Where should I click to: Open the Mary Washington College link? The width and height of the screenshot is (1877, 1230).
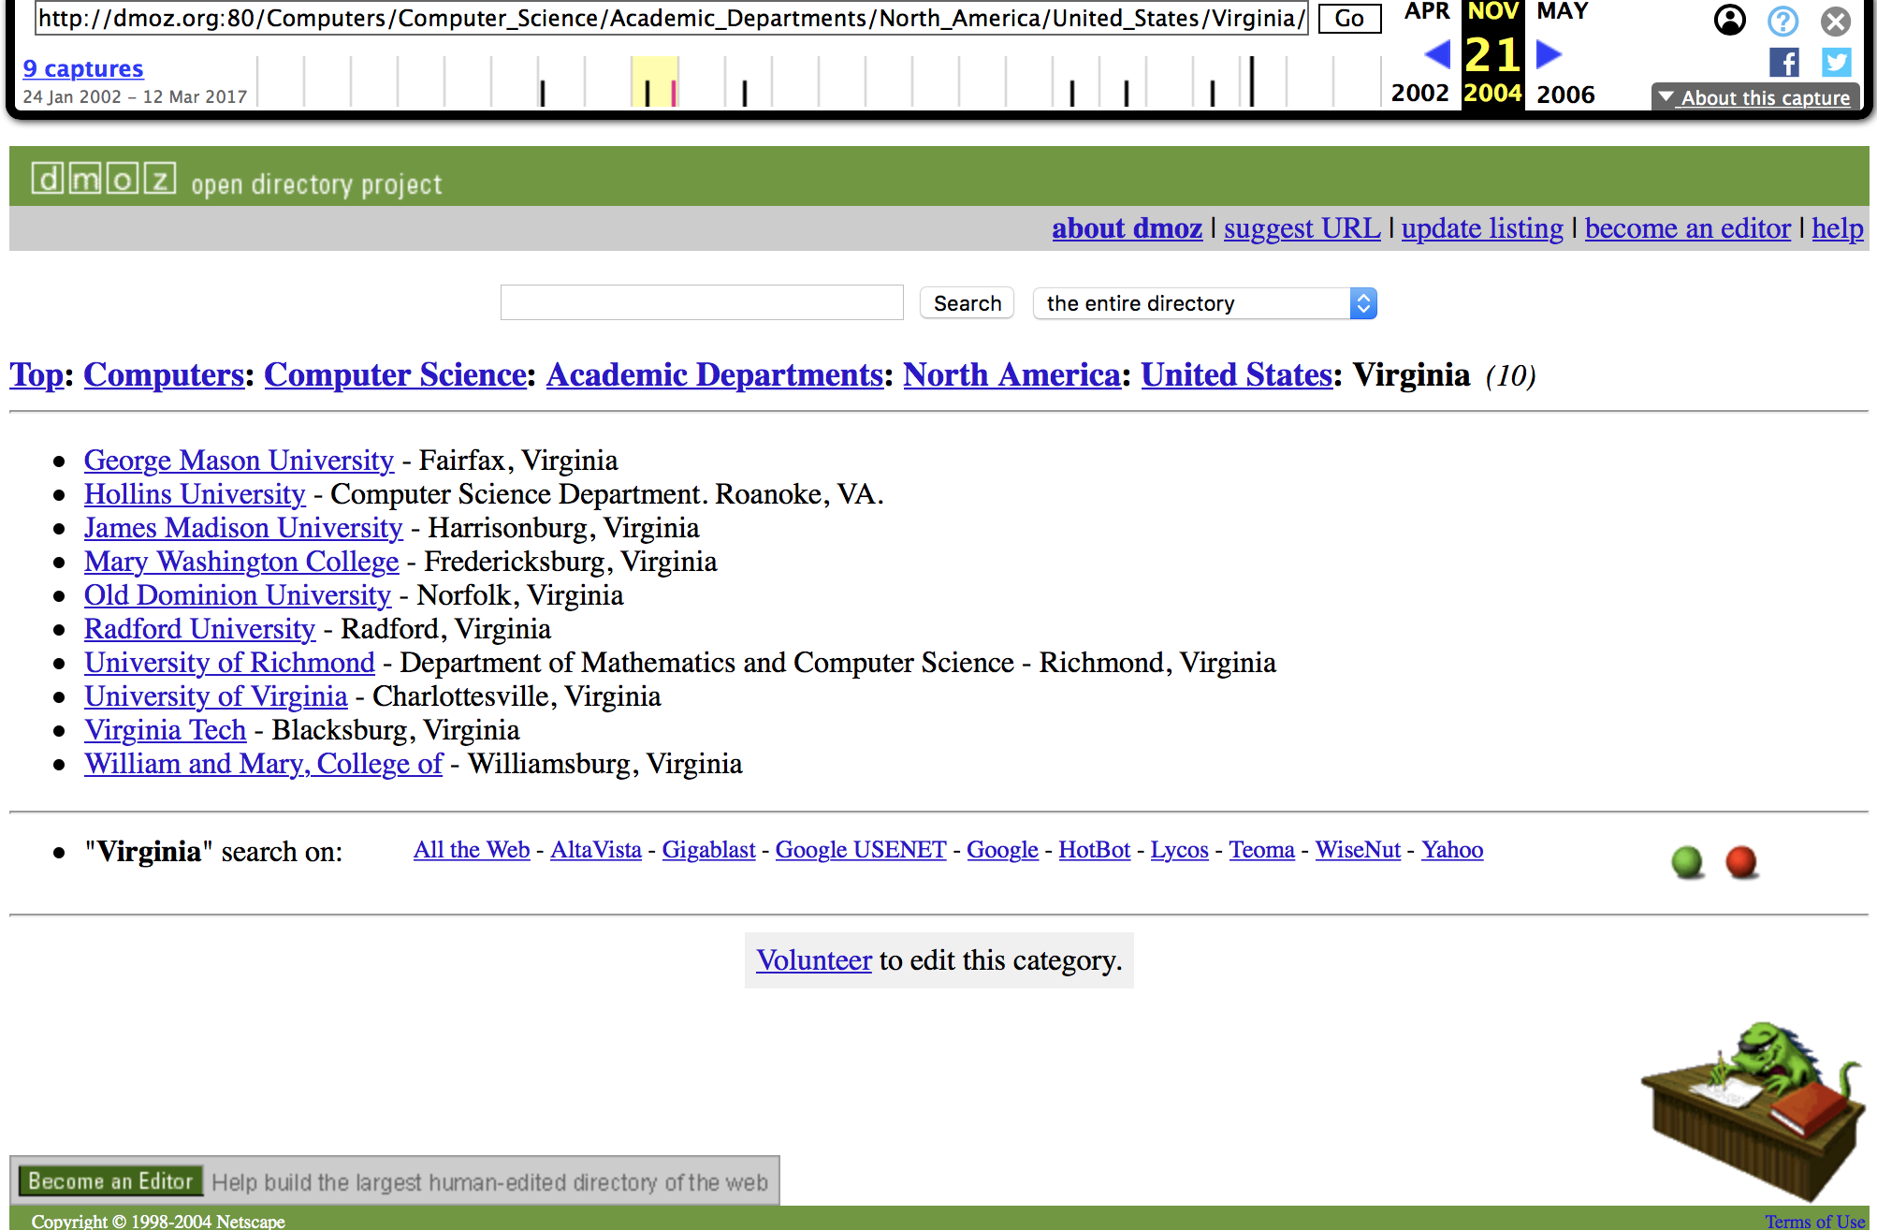[x=241, y=562]
